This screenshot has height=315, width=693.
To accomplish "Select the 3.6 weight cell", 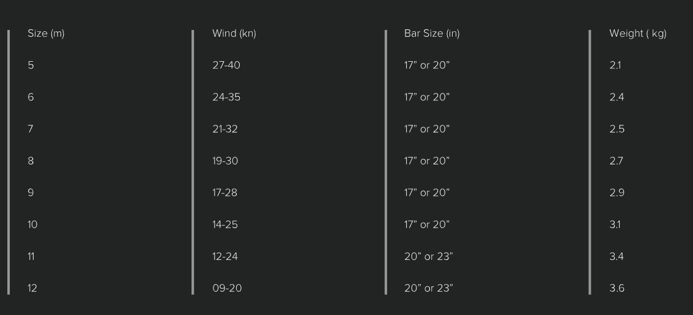I will [617, 288].
